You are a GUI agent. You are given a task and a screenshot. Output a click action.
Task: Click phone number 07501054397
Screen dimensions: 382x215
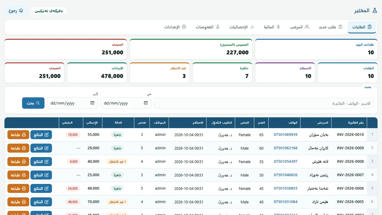click(285, 162)
